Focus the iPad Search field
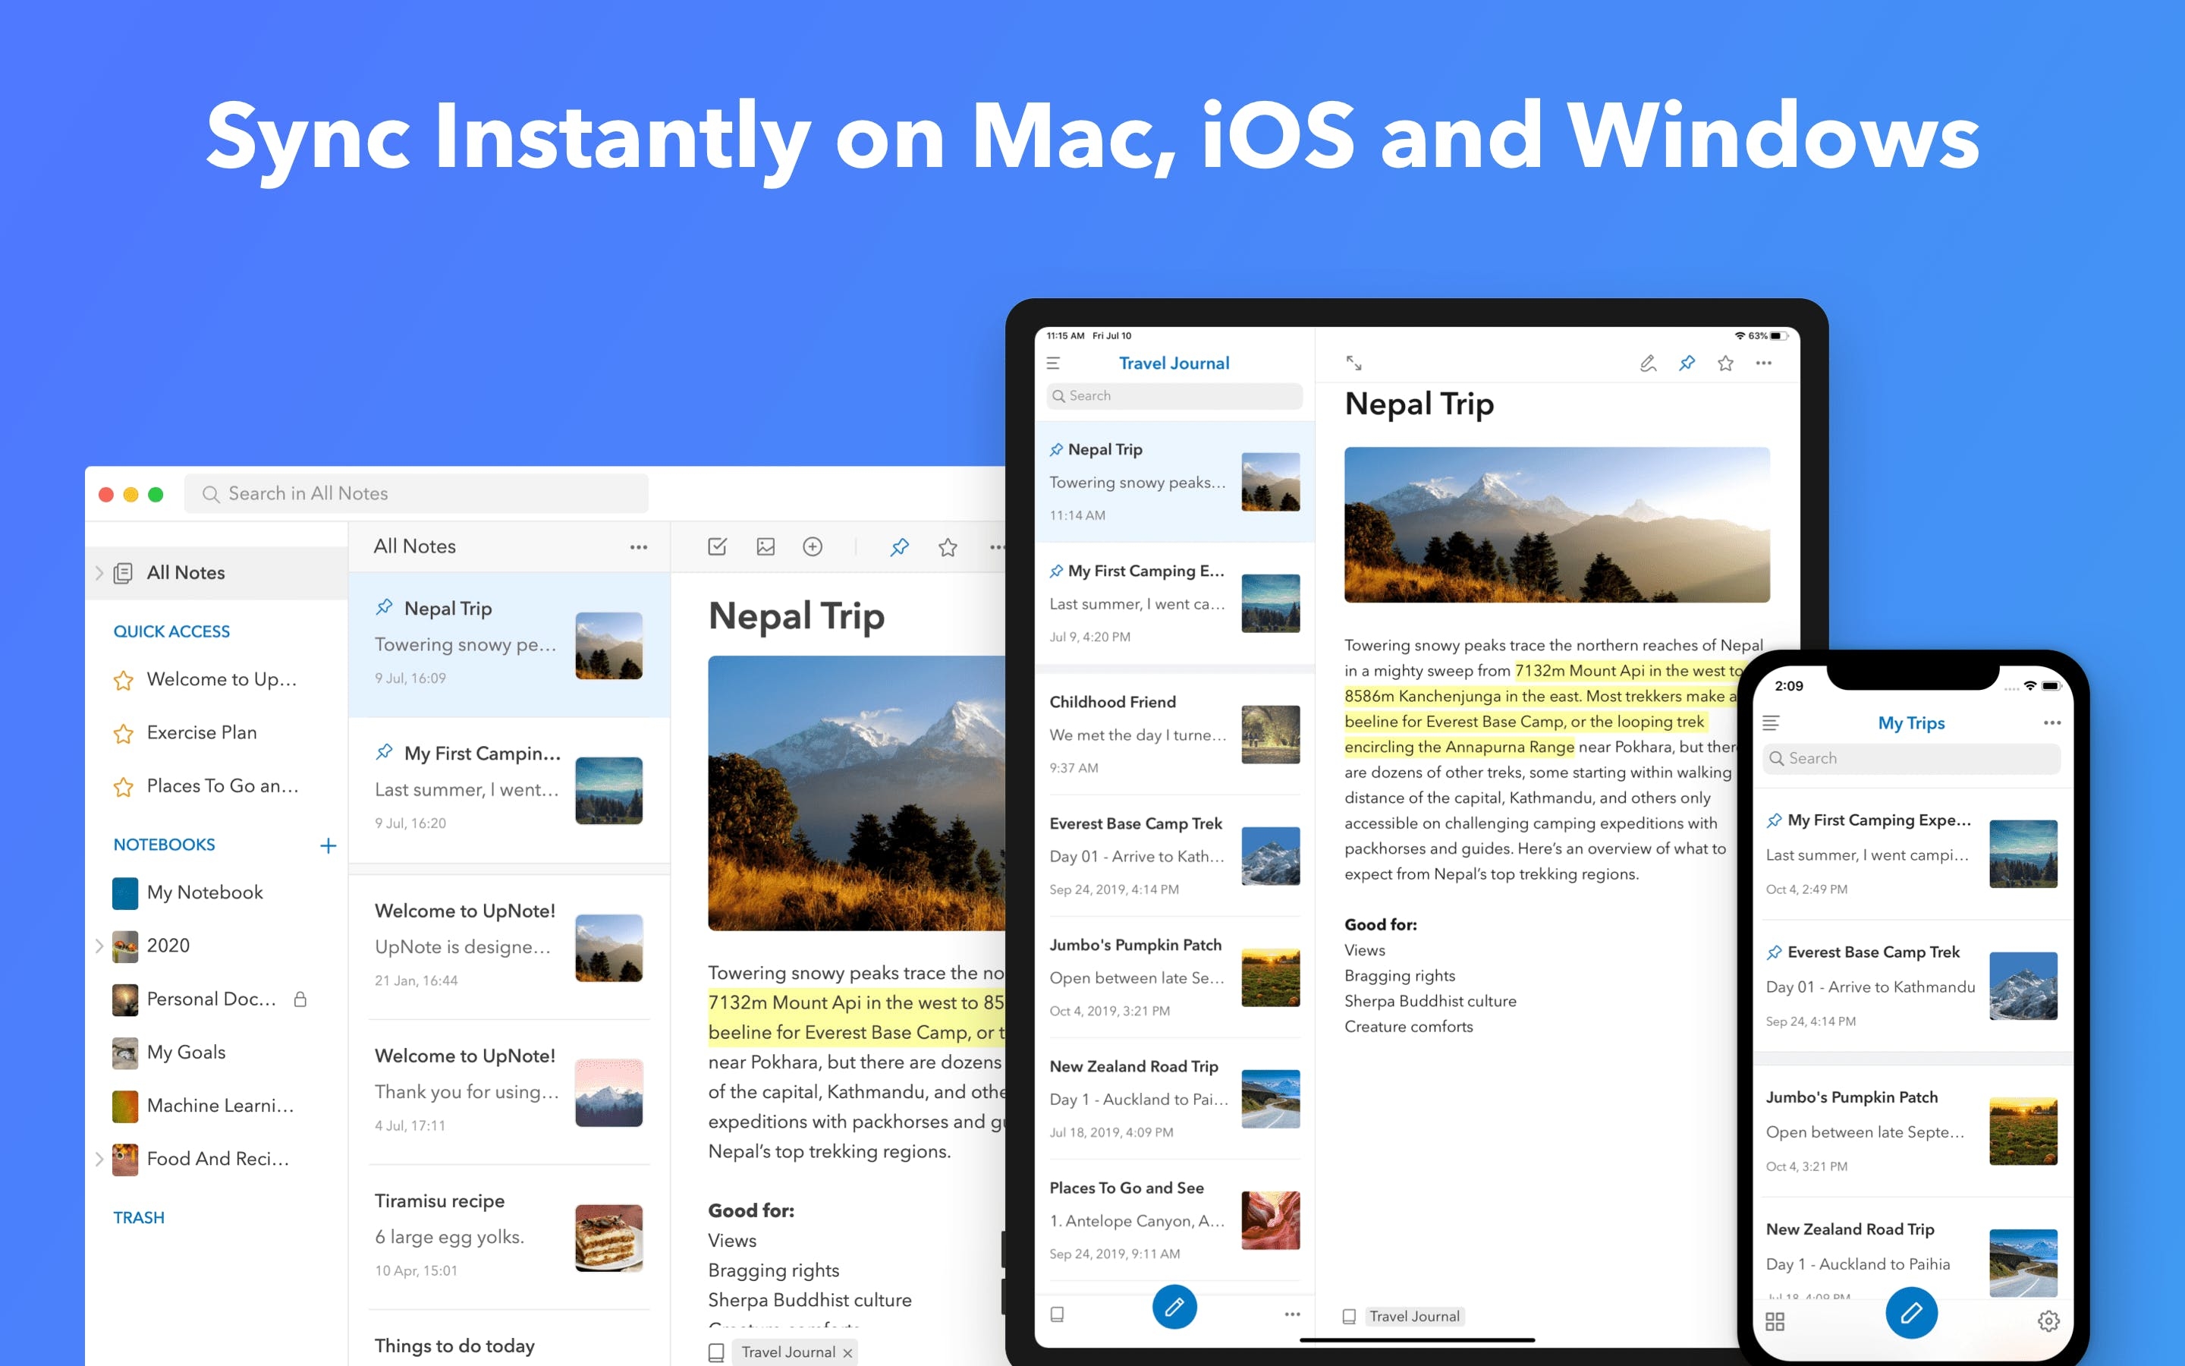This screenshot has width=2185, height=1366. [x=1174, y=395]
